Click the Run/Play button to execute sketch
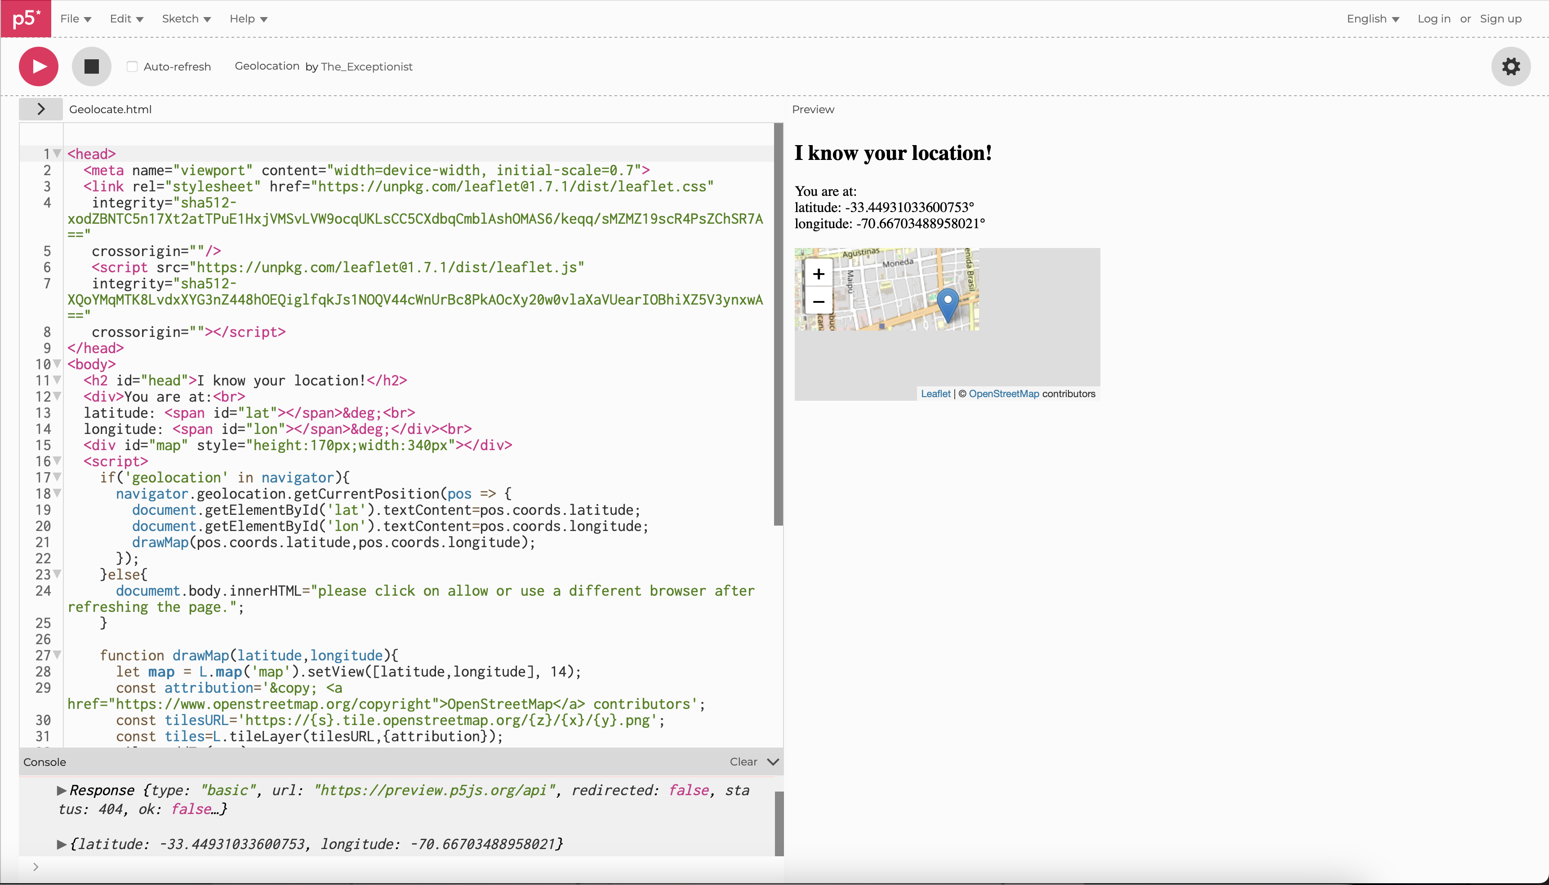Image resolution: width=1549 pixels, height=885 pixels. pos(38,67)
